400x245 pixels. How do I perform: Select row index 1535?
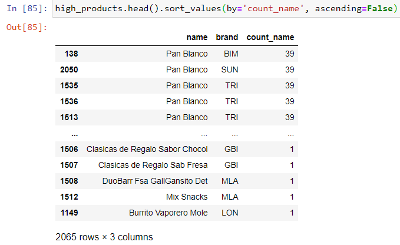69,85
